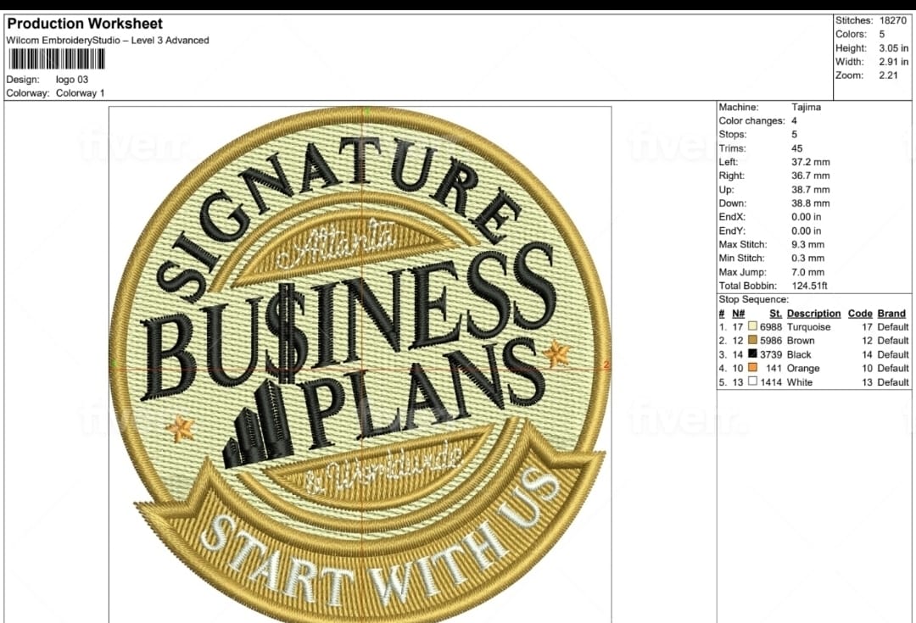Click the barcode under the worksheet title
916x623 pixels.
click(x=57, y=58)
